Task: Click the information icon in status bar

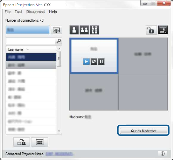Action: click(162, 153)
